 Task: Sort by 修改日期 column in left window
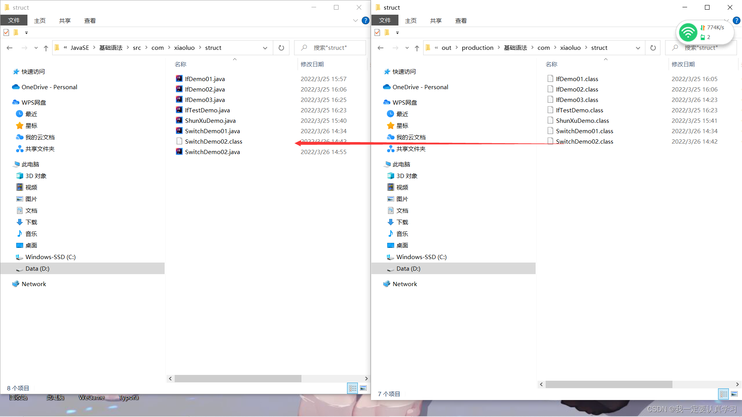[312, 64]
